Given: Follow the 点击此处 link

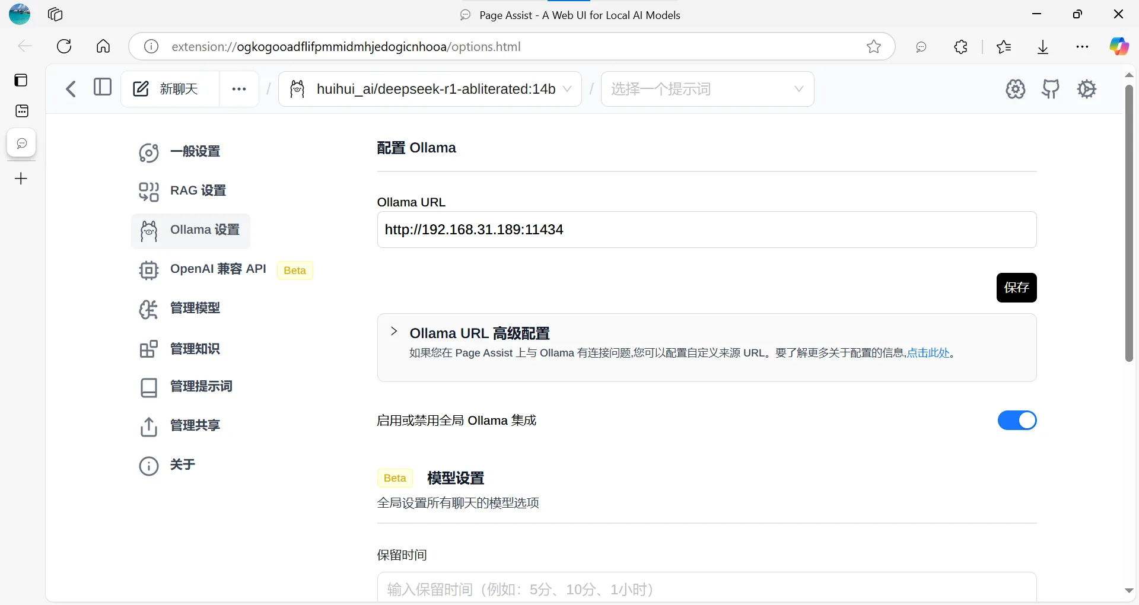Looking at the screenshot, I should click(928, 353).
